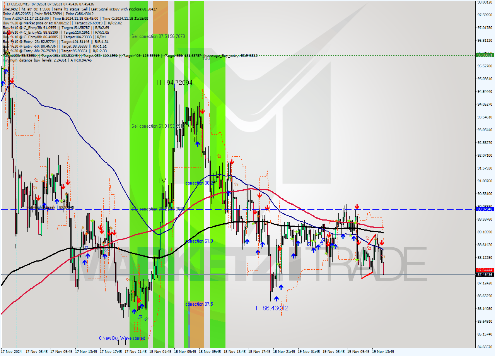The image size is (495, 356).
Task: Click the blue 'correction 61.8' label
Action: [199, 241]
